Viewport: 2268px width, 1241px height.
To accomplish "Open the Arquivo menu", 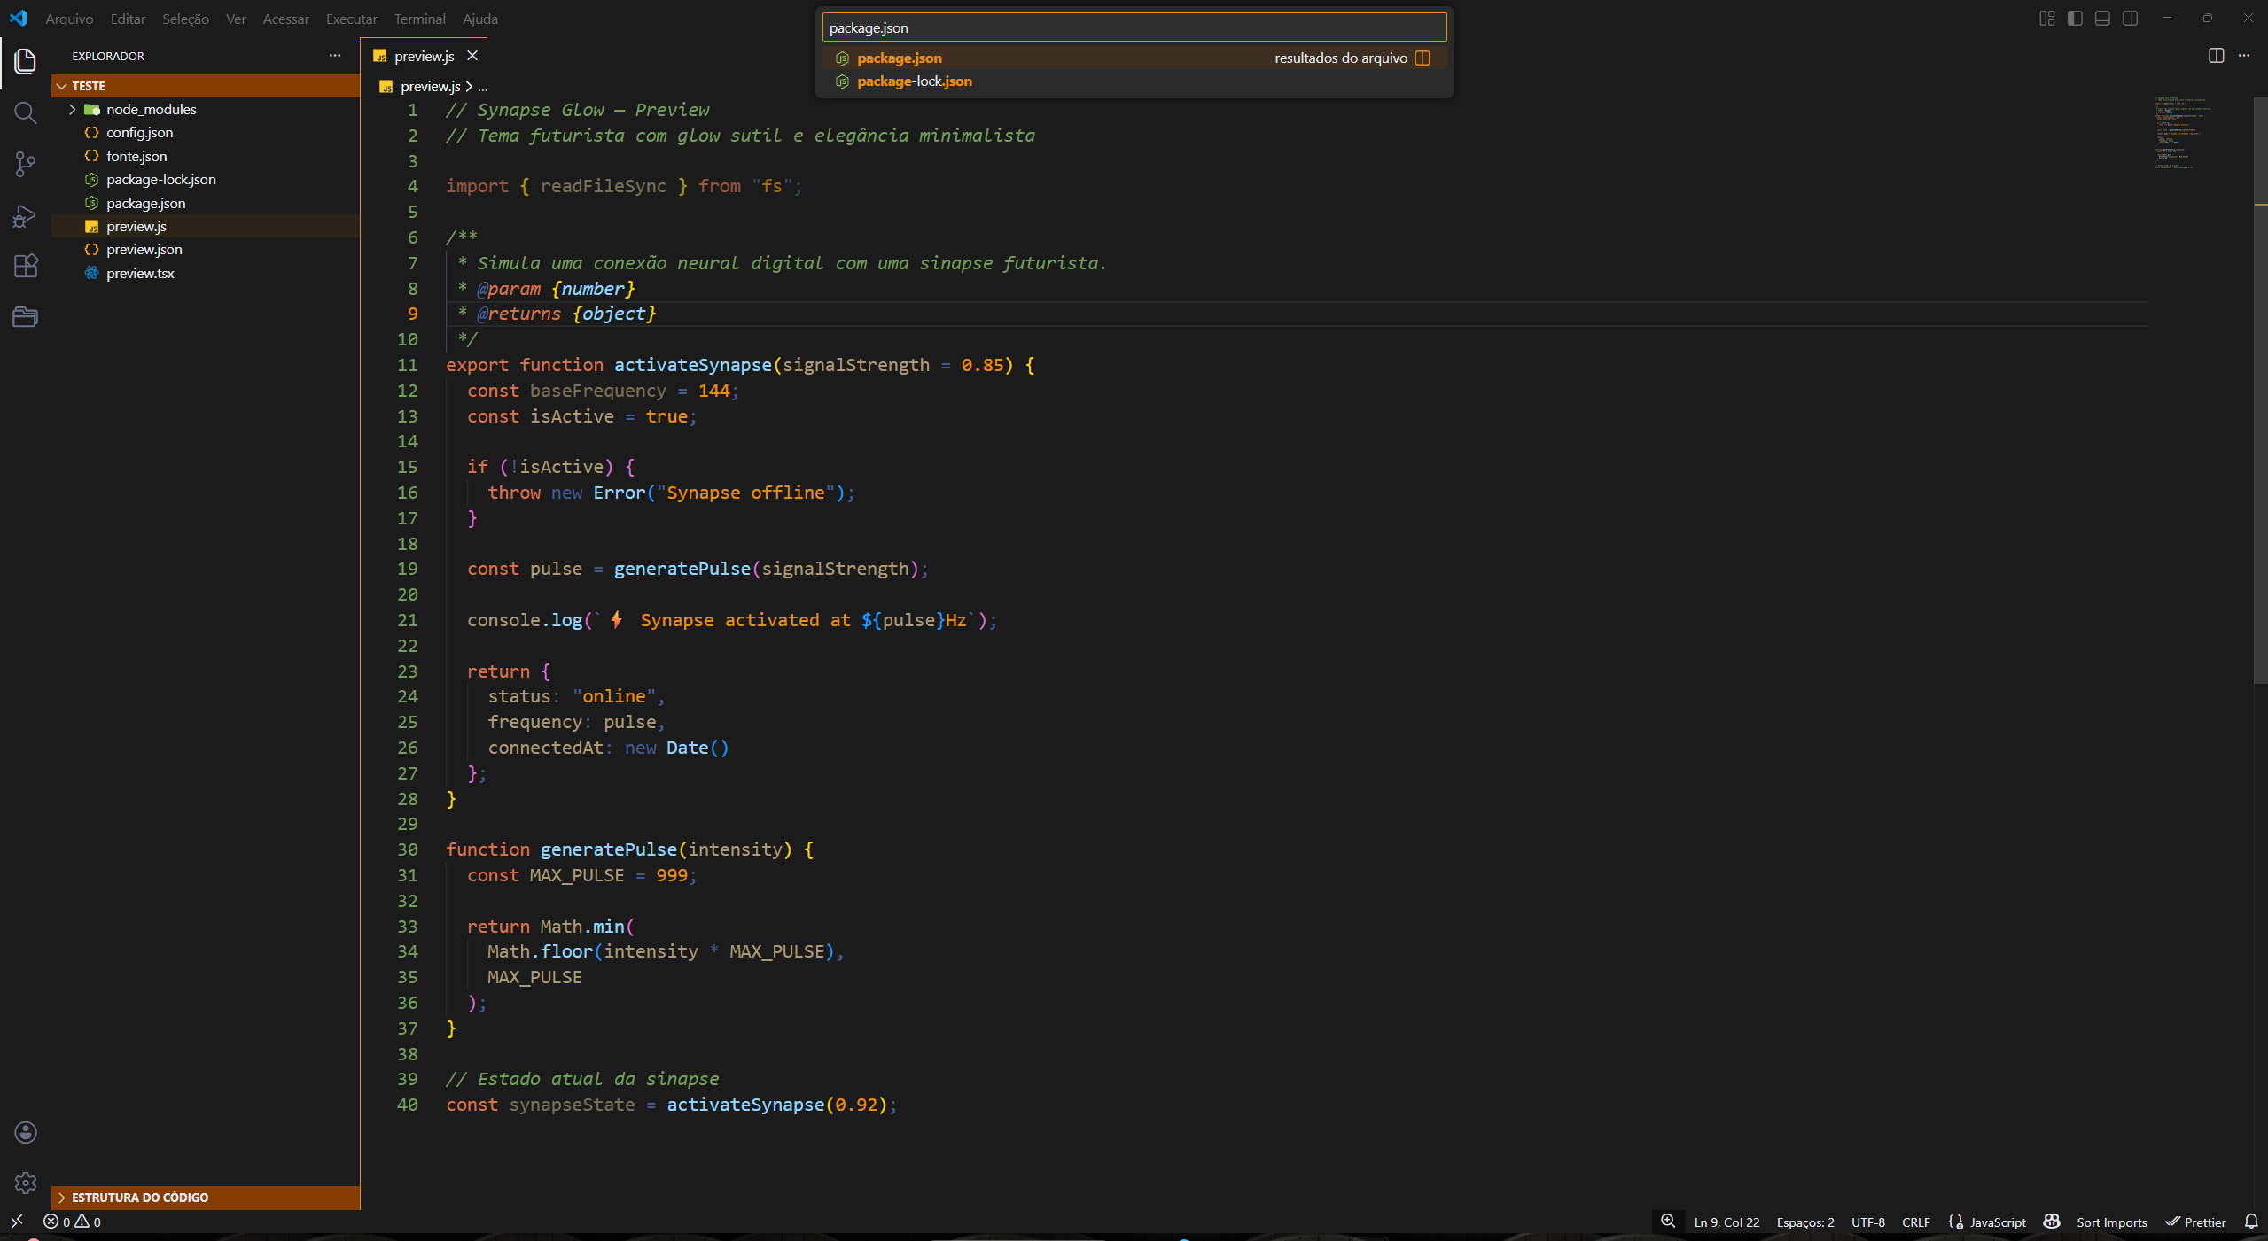I will click(69, 19).
